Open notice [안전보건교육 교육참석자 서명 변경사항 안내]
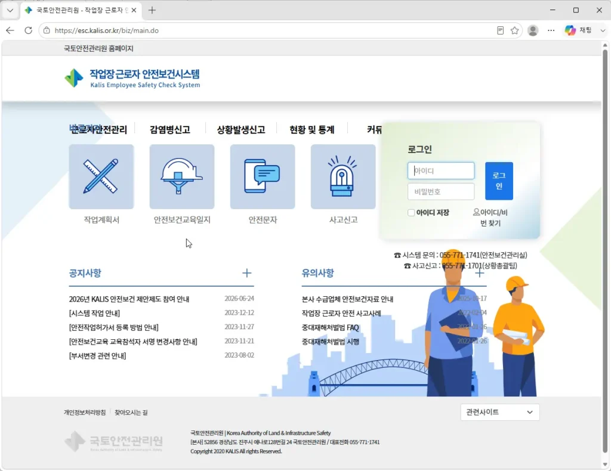This screenshot has width=611, height=471. tap(133, 342)
